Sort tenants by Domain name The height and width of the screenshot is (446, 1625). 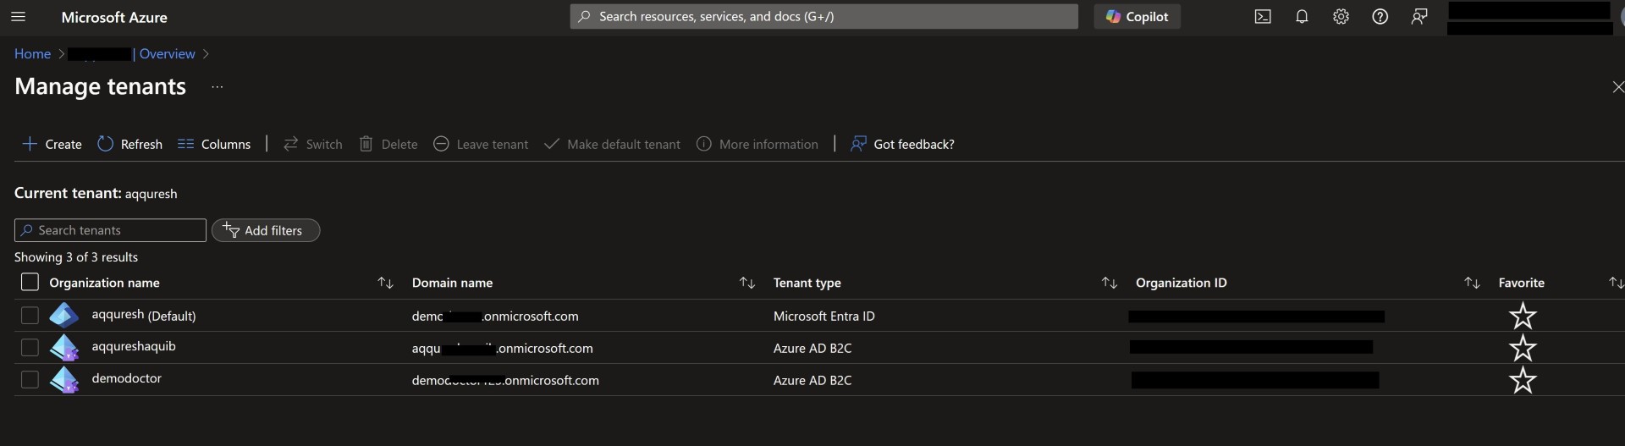pyautogui.click(x=746, y=283)
